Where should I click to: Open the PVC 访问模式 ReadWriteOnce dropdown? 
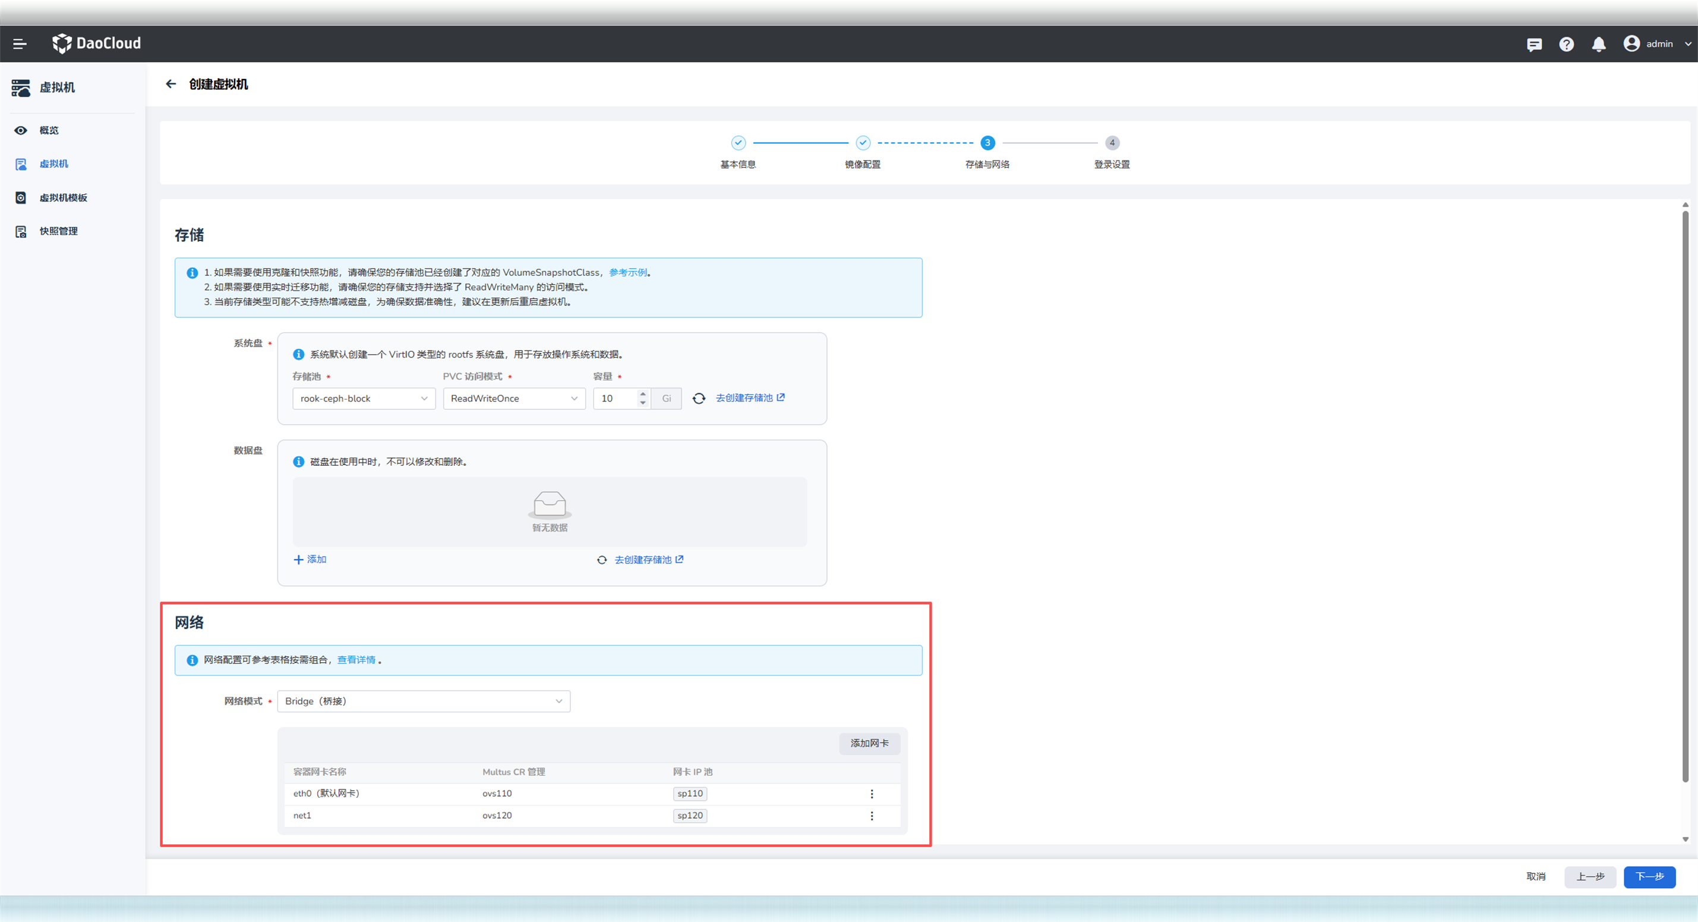coord(514,399)
